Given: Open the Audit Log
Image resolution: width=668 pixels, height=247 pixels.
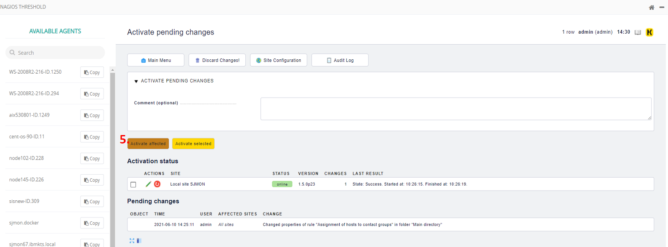Looking at the screenshot, I should click(x=340, y=60).
